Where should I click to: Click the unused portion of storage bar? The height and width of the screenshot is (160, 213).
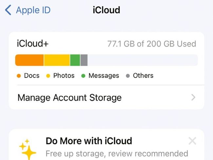click(143, 60)
